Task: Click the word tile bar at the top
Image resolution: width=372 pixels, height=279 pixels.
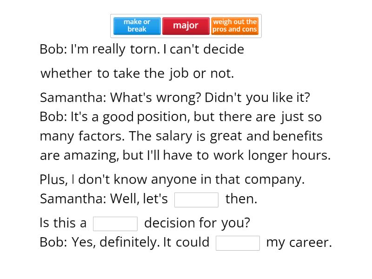Action: 186,26
